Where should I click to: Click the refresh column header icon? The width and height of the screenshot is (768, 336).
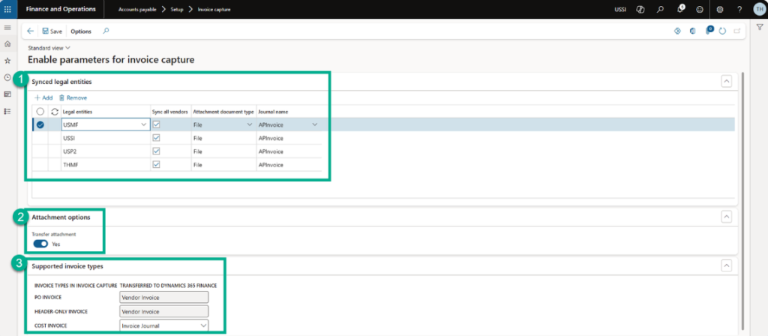tap(55, 111)
